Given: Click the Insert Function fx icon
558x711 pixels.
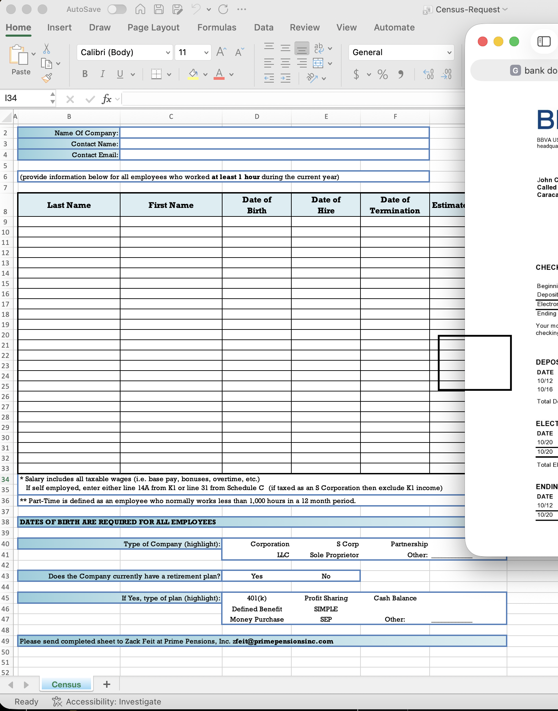Looking at the screenshot, I should pos(106,99).
